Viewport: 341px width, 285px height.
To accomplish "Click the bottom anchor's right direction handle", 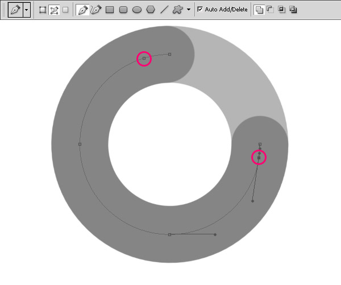I will coord(215,234).
